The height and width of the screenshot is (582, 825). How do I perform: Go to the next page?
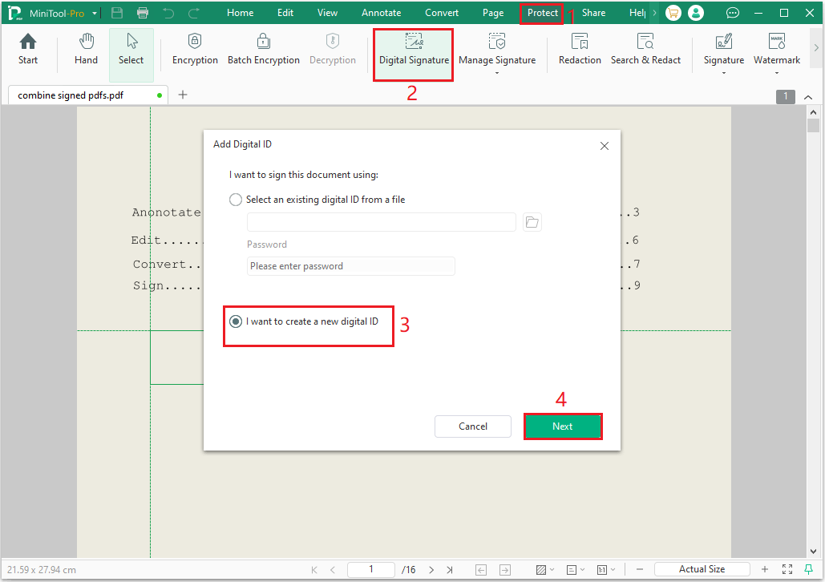[431, 569]
